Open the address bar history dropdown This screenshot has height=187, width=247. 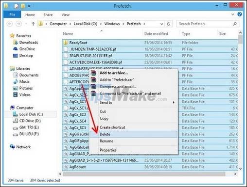[161, 24]
